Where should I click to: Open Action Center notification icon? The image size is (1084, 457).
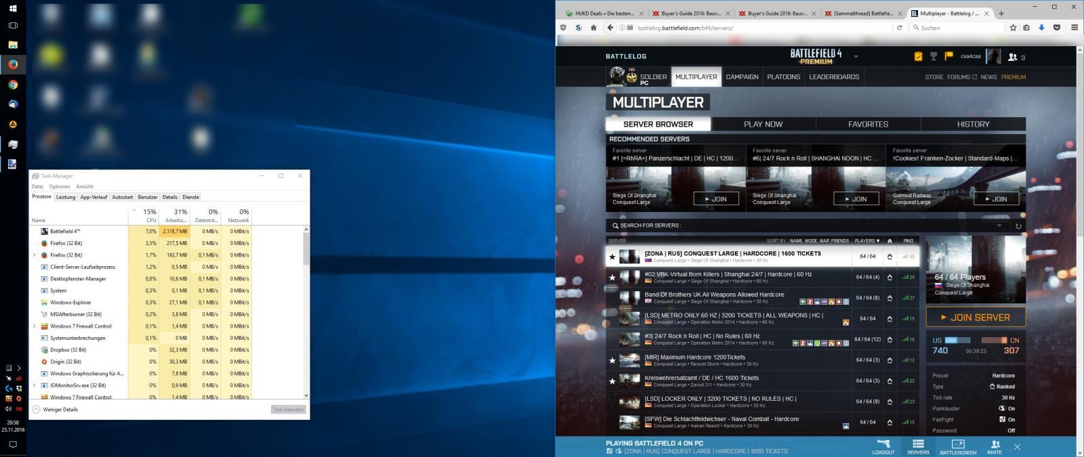pyautogui.click(x=13, y=445)
